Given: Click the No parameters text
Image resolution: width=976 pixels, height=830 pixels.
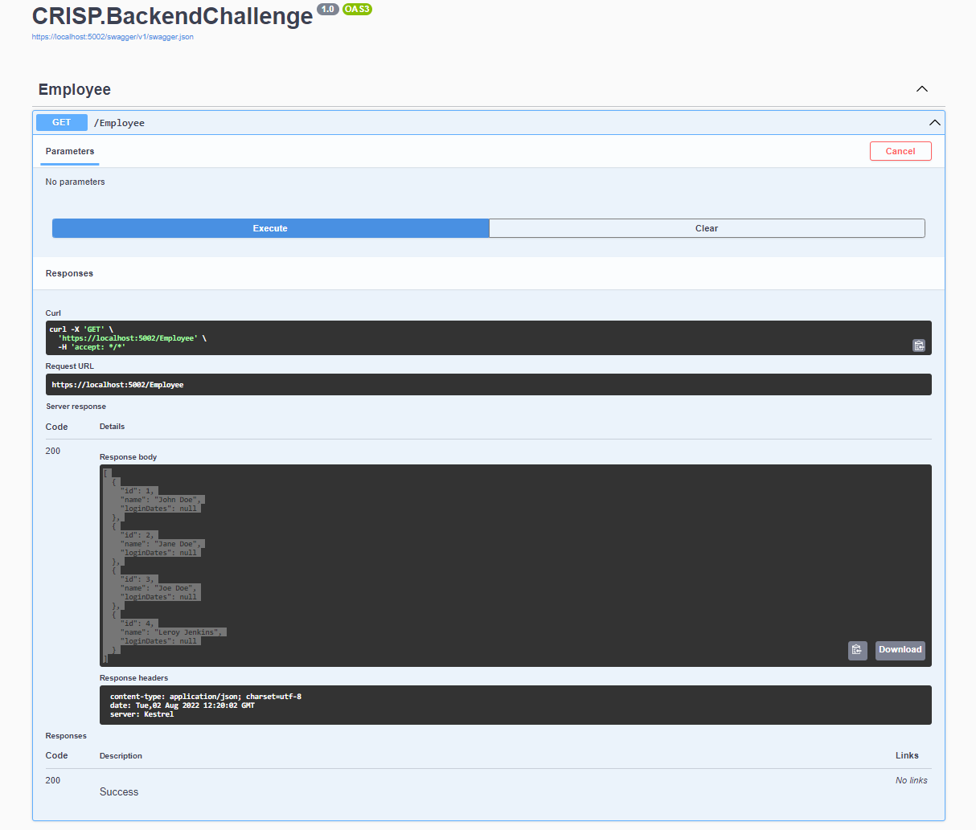Looking at the screenshot, I should coord(76,182).
